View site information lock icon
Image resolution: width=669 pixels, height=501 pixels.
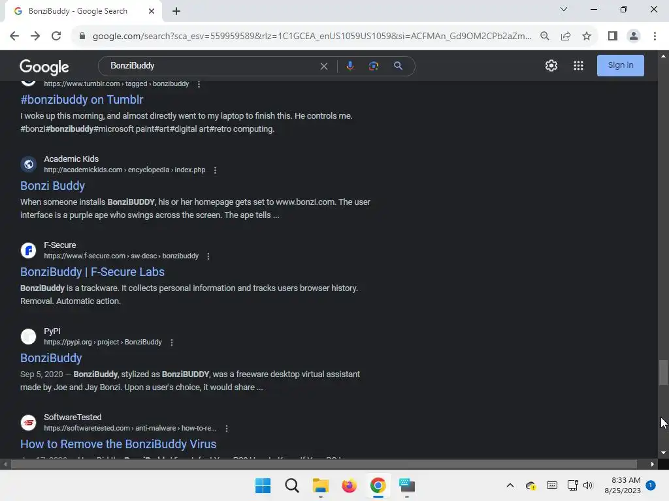click(x=82, y=37)
